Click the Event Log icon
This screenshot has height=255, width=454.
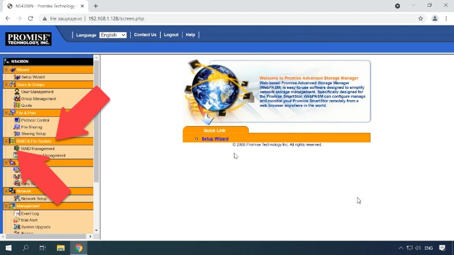click(x=17, y=214)
